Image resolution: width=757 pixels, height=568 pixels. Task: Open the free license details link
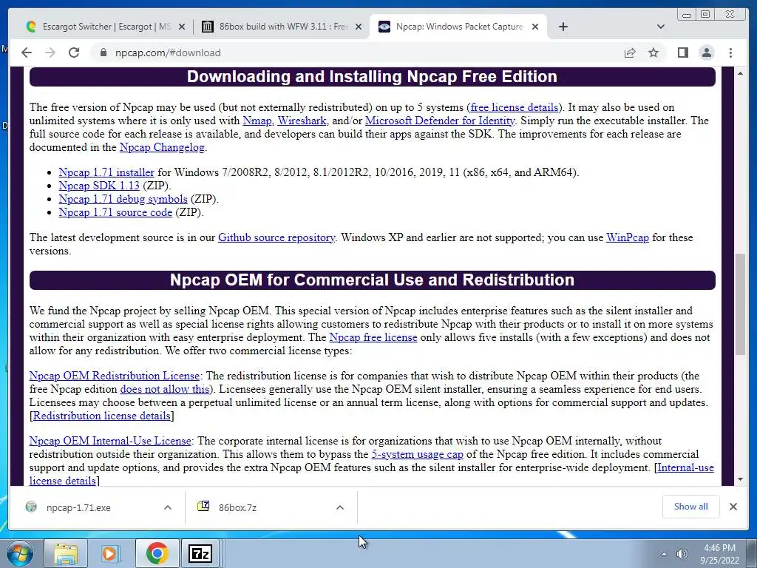tap(515, 107)
